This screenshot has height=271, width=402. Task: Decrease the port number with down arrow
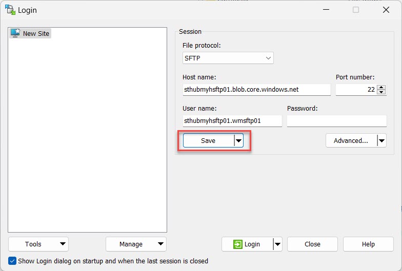pos(381,92)
